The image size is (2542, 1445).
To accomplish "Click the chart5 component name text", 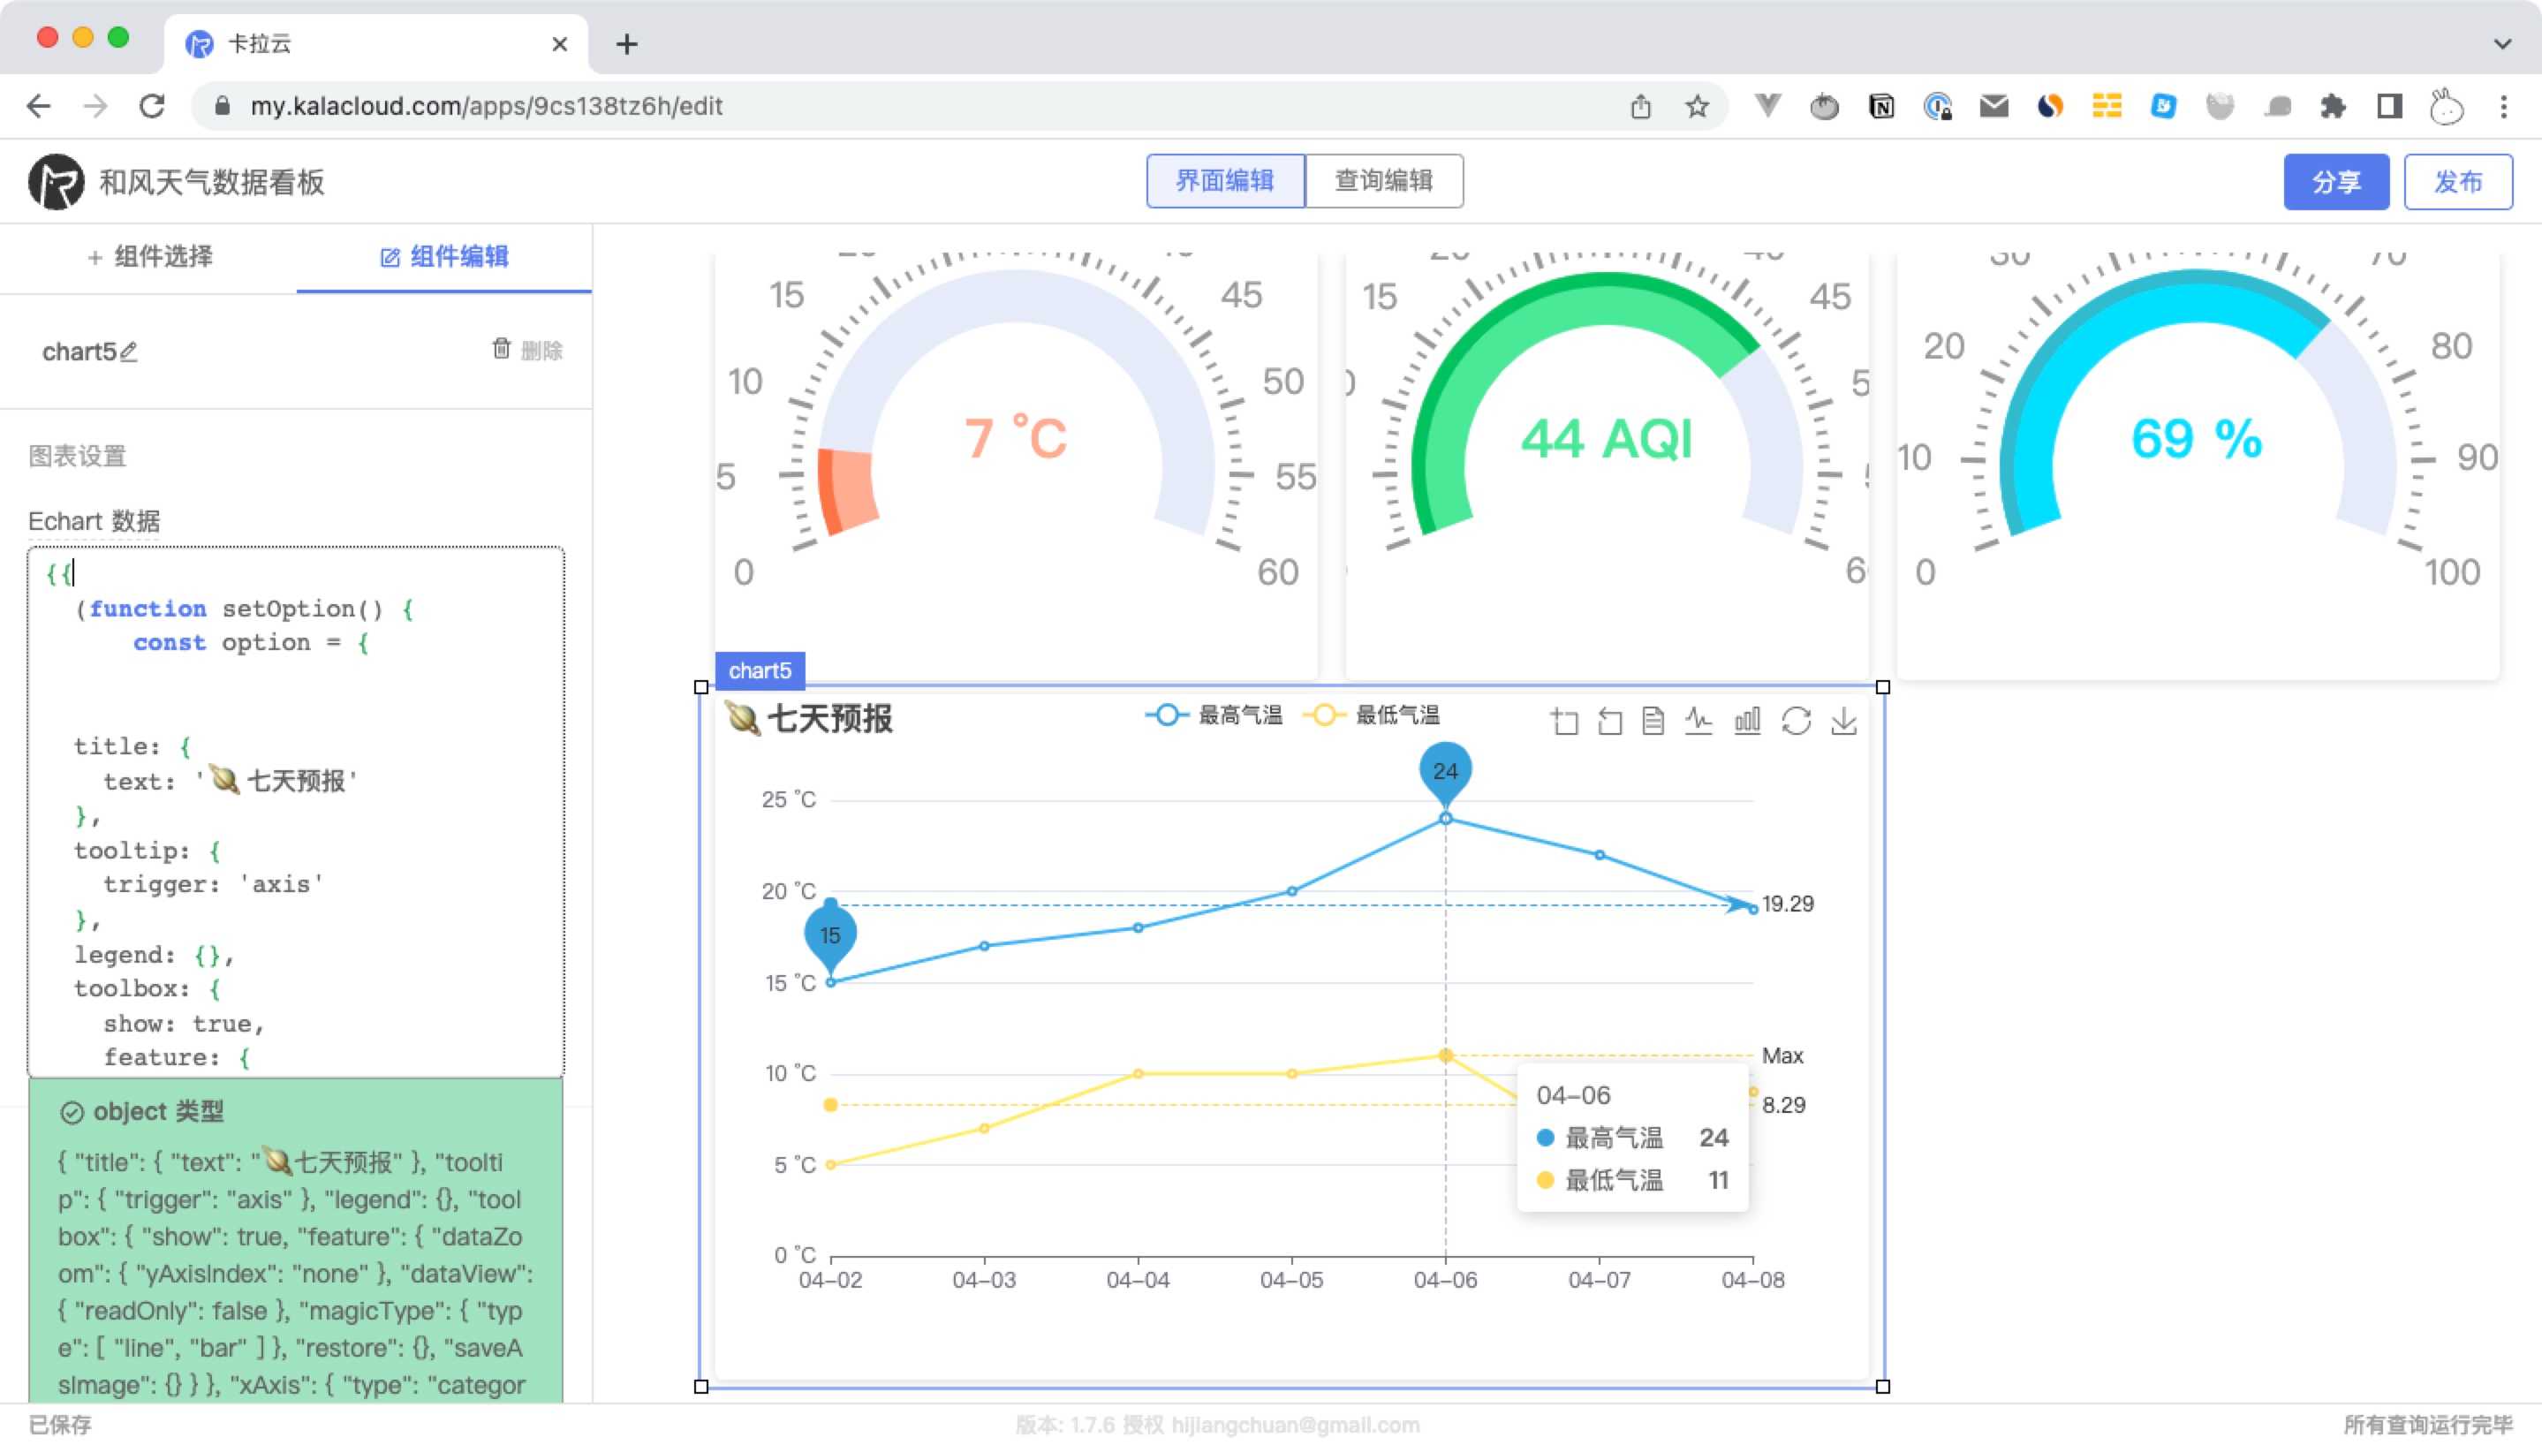I will pos(79,352).
